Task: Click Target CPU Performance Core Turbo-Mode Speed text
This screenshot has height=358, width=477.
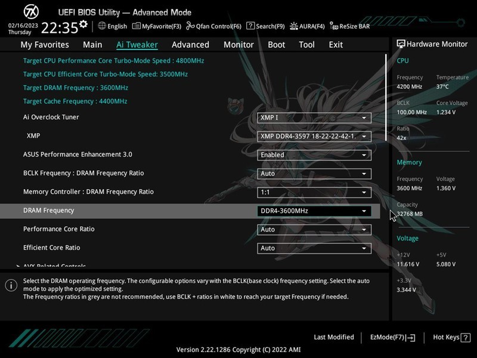Action: 113,61
